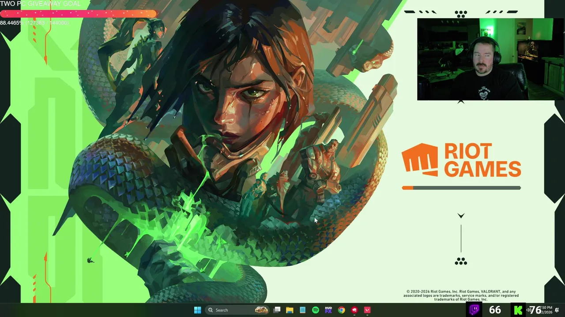Open Google Chrome from the taskbar
Viewport: 565px width, 317px height.
click(341, 310)
